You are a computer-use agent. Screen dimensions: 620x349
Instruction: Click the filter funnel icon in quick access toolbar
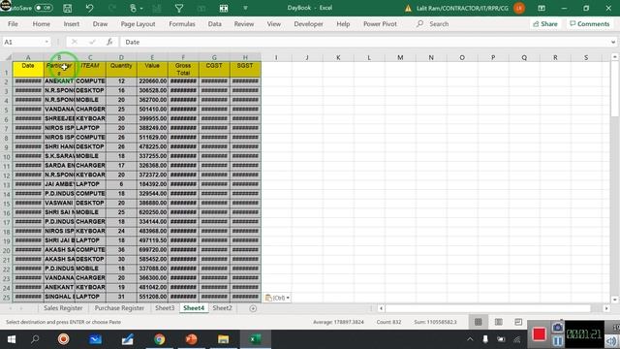point(179,8)
